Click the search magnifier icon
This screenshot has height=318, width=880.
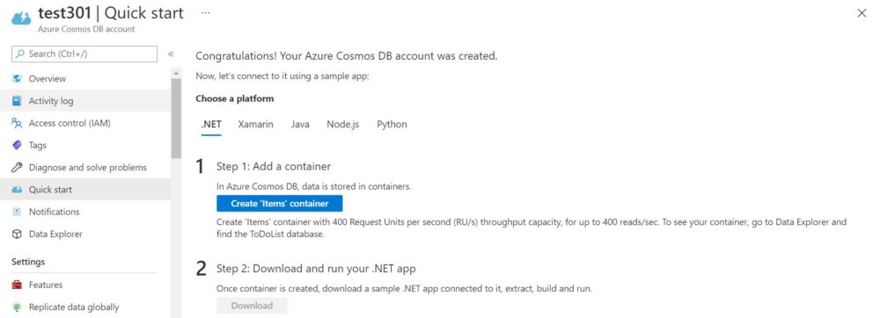click(x=20, y=54)
